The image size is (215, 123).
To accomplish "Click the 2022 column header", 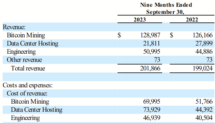I will click(192, 20).
